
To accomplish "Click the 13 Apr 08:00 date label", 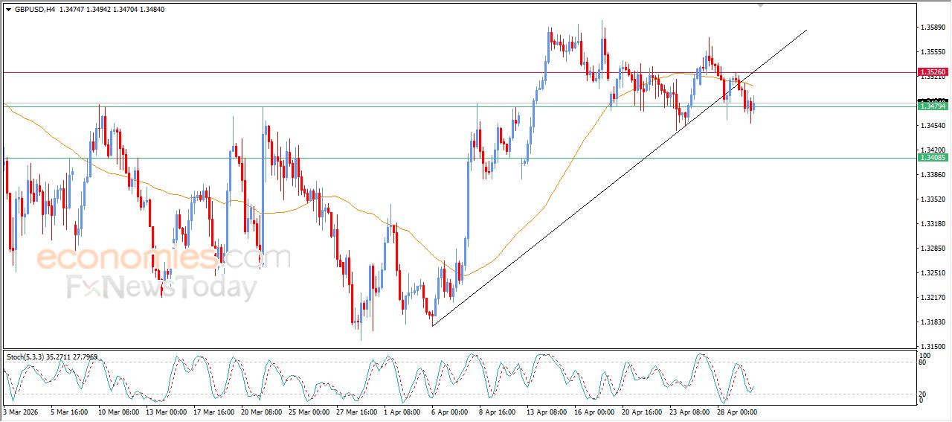I will (x=545, y=412).
